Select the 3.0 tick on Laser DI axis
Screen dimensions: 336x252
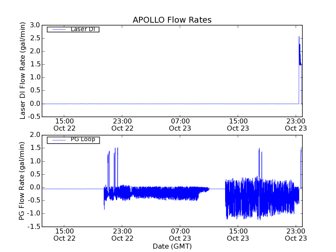pos(35,25)
